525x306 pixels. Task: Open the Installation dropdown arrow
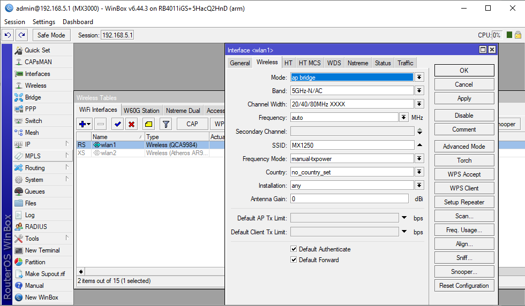click(419, 185)
